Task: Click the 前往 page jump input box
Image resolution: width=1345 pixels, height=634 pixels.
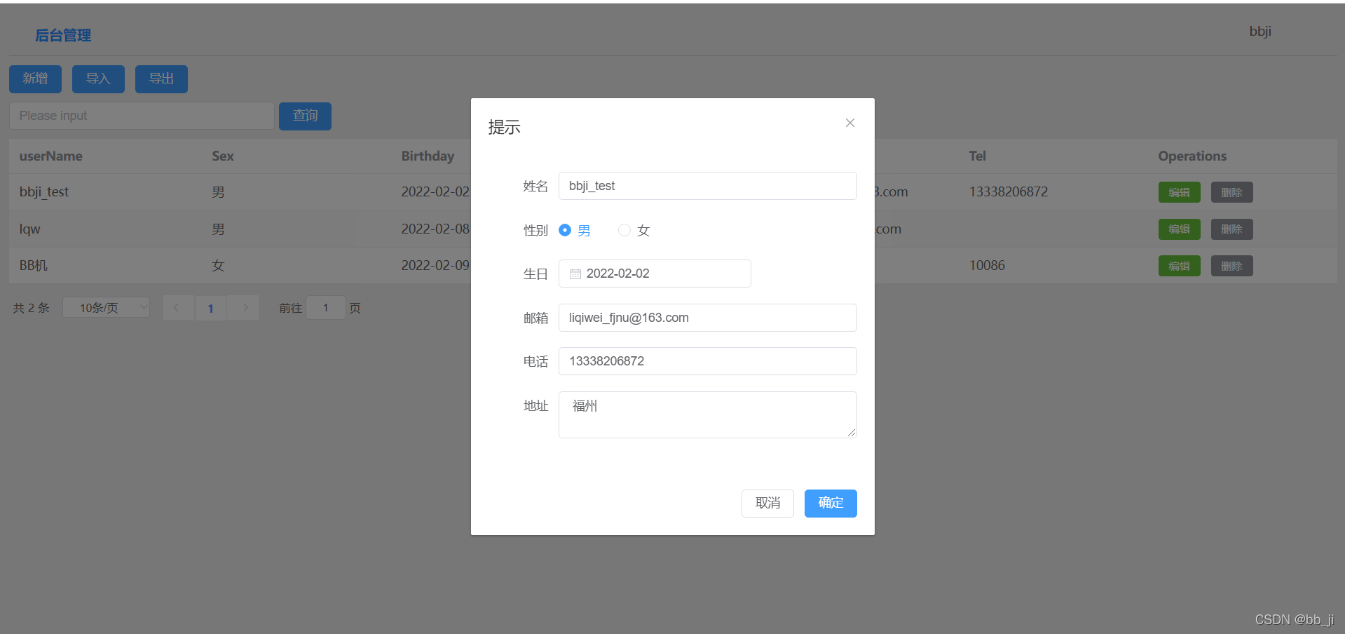Action: click(x=326, y=308)
